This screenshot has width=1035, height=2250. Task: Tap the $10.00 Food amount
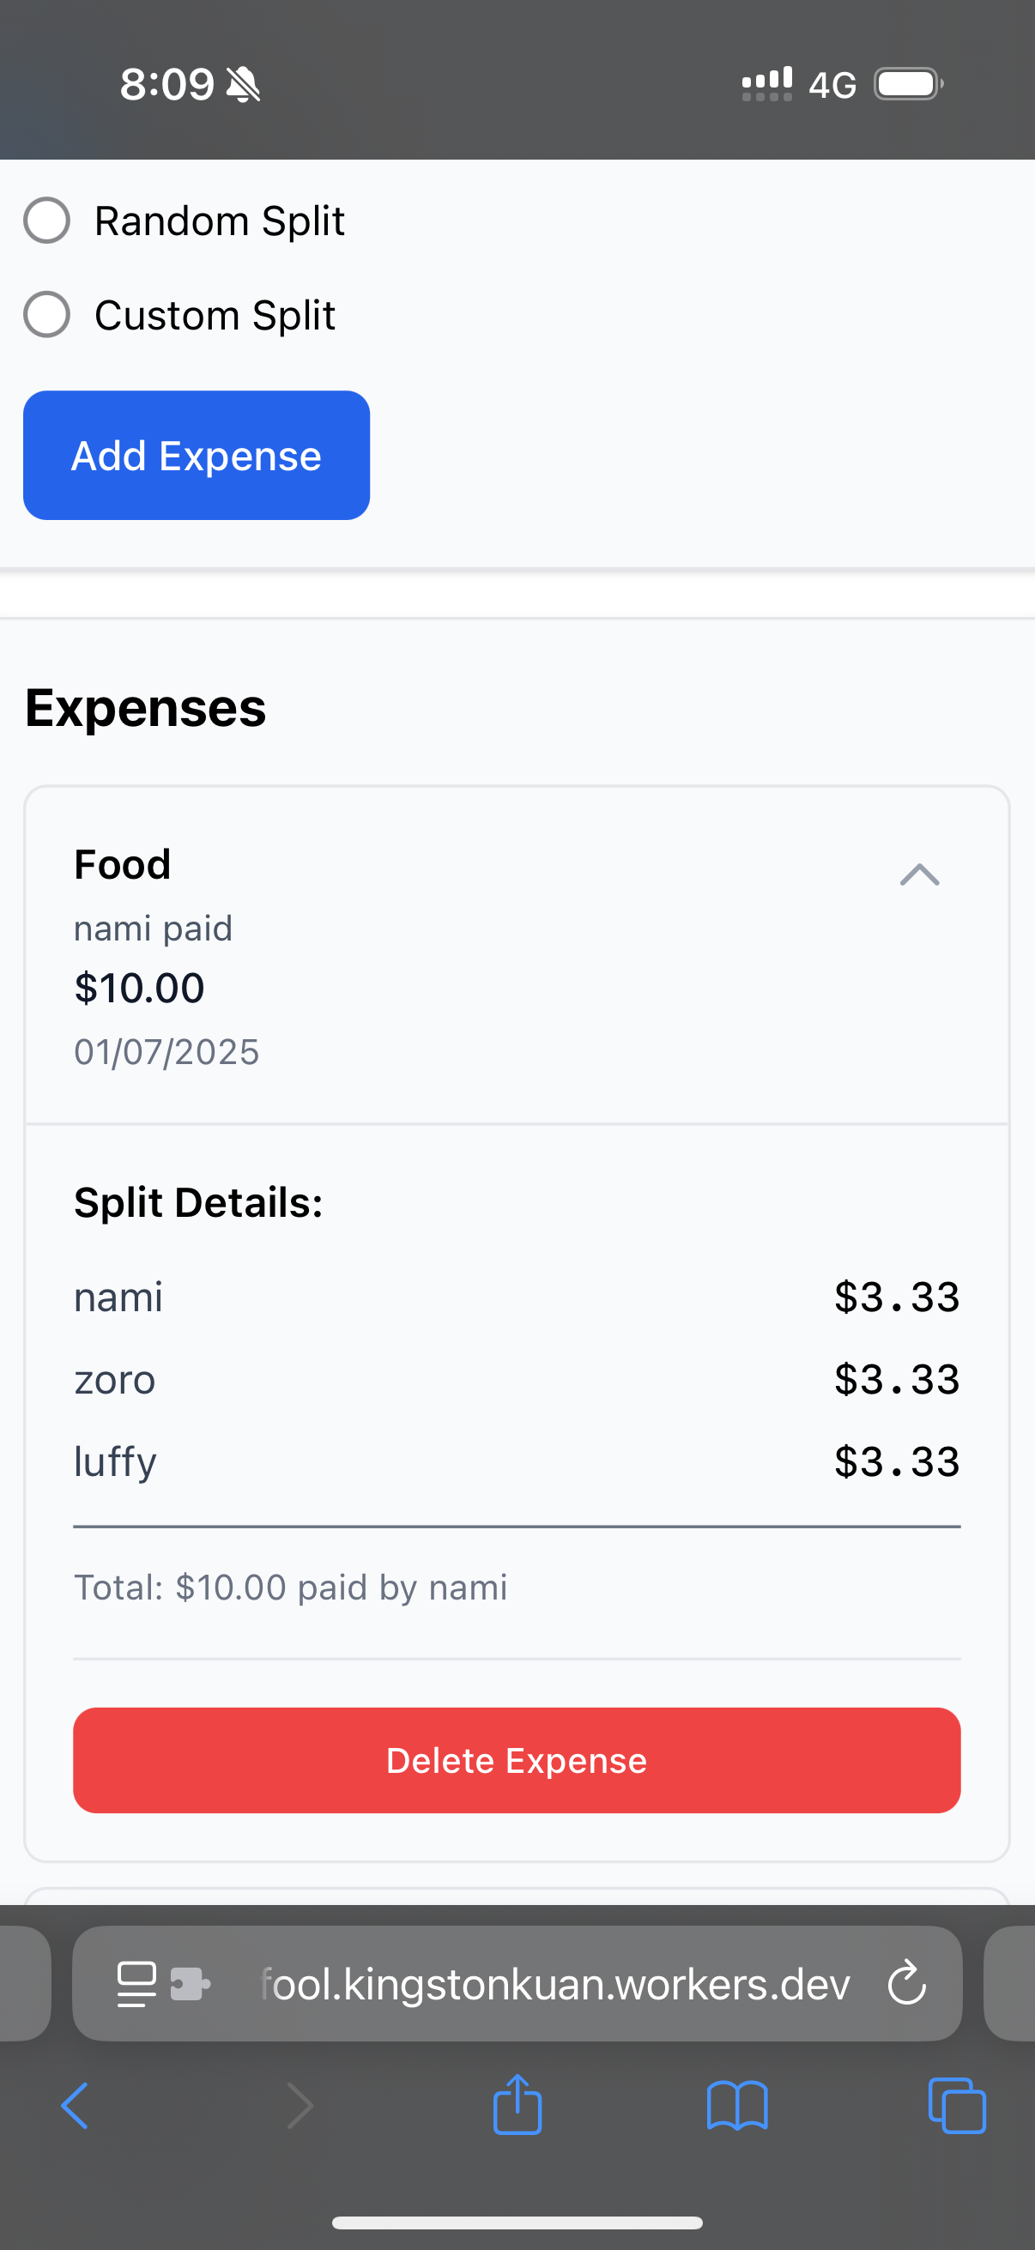click(x=139, y=988)
